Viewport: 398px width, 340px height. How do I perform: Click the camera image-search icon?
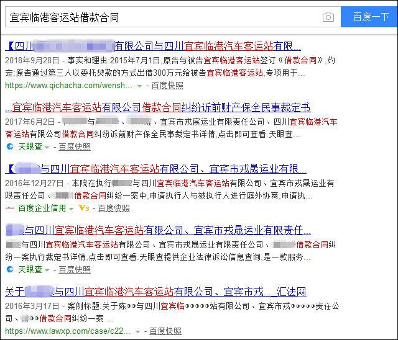[328, 17]
